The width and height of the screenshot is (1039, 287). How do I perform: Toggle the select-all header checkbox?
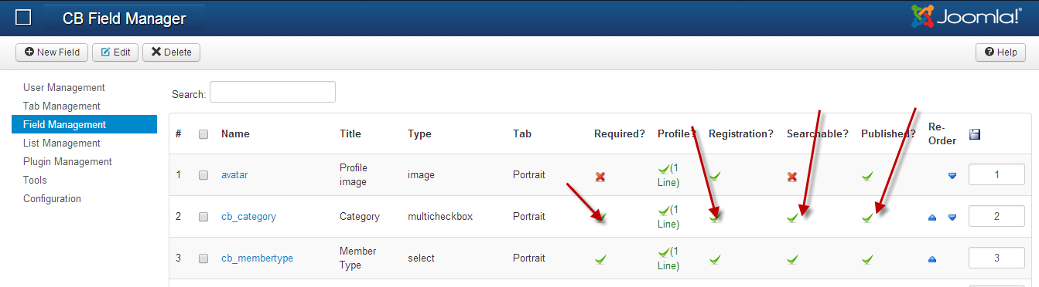click(203, 134)
